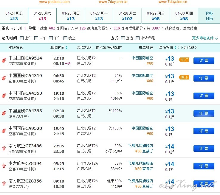Click China Southern logo beside CZ8394
The height and width of the screenshot is (195, 220).
pos(4,166)
